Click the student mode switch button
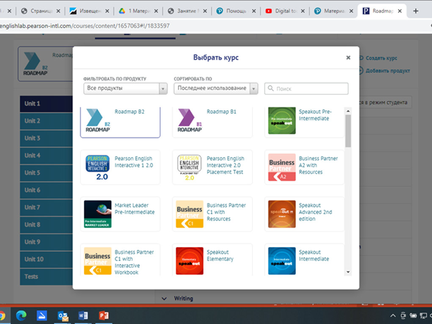The image size is (432, 324). (x=385, y=102)
